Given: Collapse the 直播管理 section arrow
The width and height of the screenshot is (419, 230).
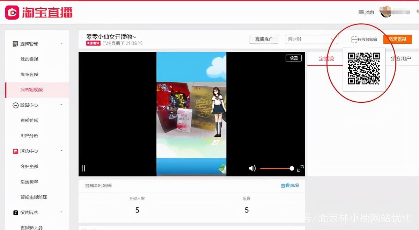Looking at the screenshot, I should (61, 44).
